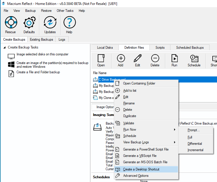Select the Create Backups tab

pos(14,40)
